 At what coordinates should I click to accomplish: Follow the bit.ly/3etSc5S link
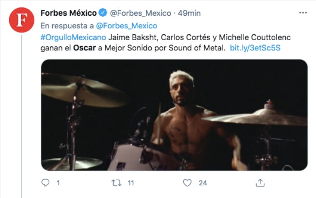tap(255, 47)
